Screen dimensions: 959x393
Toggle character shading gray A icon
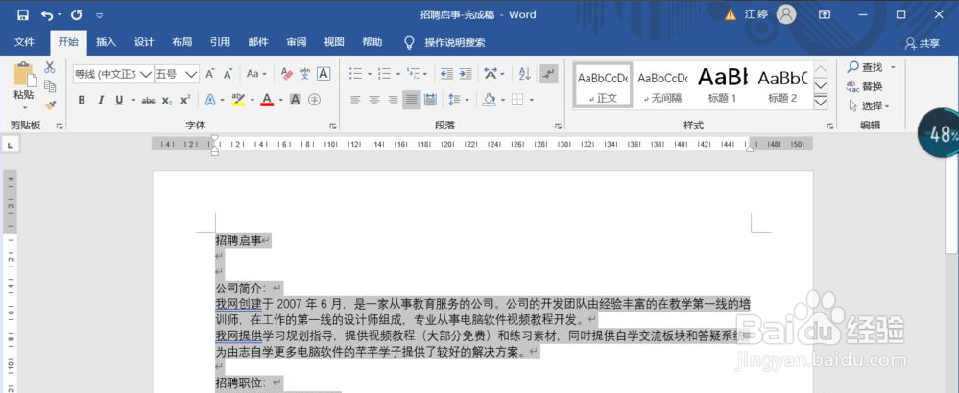296,100
